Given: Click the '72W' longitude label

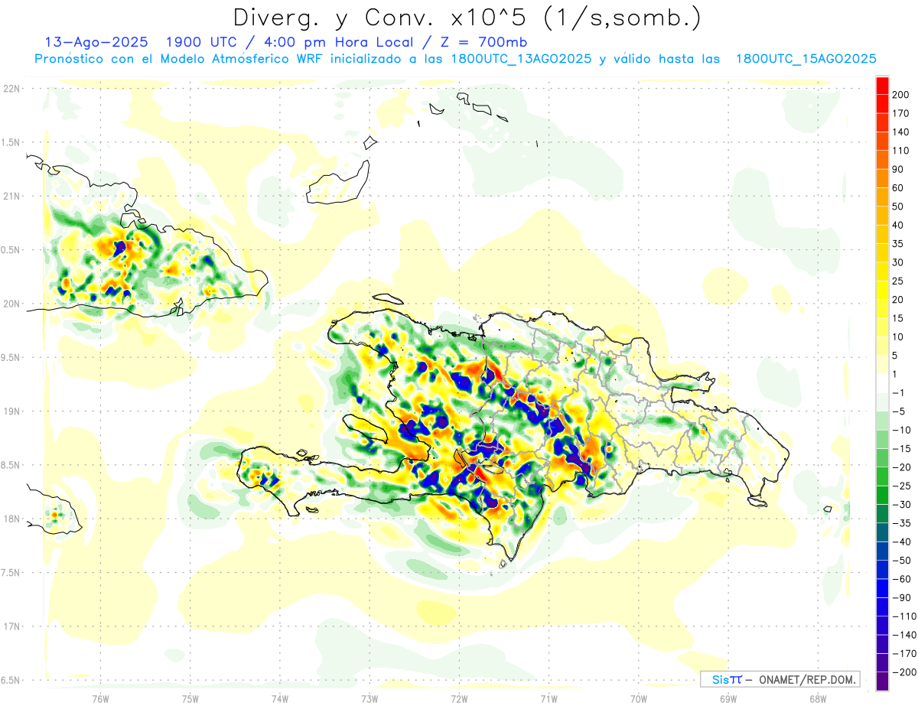Looking at the screenshot, I should [x=459, y=698].
